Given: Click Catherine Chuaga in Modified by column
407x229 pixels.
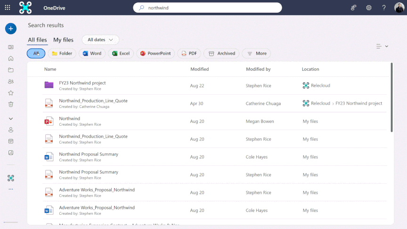Looking at the screenshot, I should click(263, 103).
